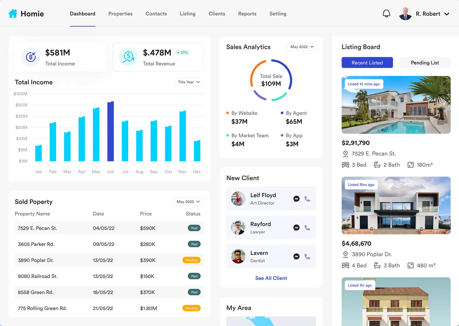The width and height of the screenshot is (459, 326).
Task: Click the See All Client link
Action: click(271, 278)
